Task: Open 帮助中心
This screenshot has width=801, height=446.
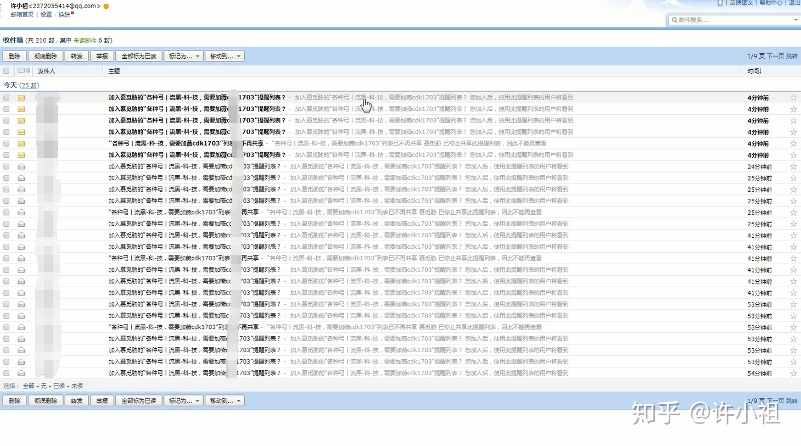Action: coord(771,3)
